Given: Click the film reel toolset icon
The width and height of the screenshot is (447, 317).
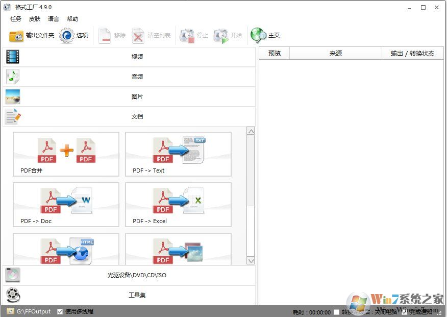Looking at the screenshot, I should pyautogui.click(x=13, y=295).
